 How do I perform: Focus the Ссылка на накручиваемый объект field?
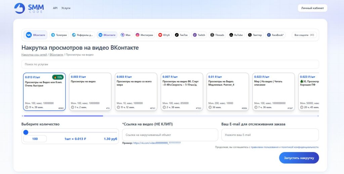click(x=170, y=135)
